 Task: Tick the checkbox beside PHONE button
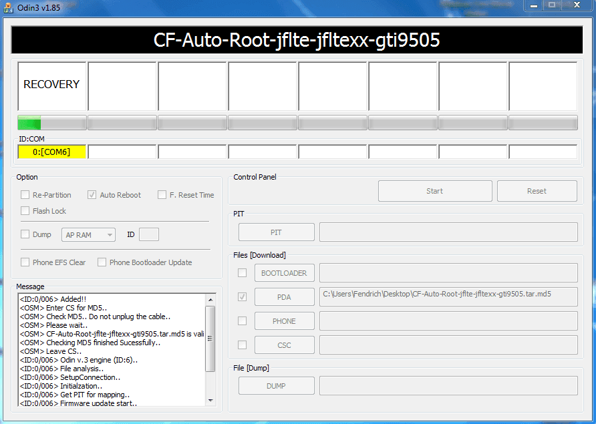tap(242, 321)
